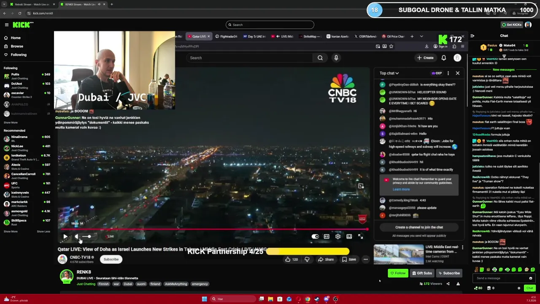The height and width of the screenshot is (304, 540).
Task: Select the Finnish stream tag
Action: (104, 284)
